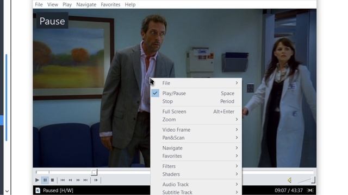Viewport: 348px width, 195px height.
Task: Click the fast-forward (increase speed) button
Action: point(78,180)
